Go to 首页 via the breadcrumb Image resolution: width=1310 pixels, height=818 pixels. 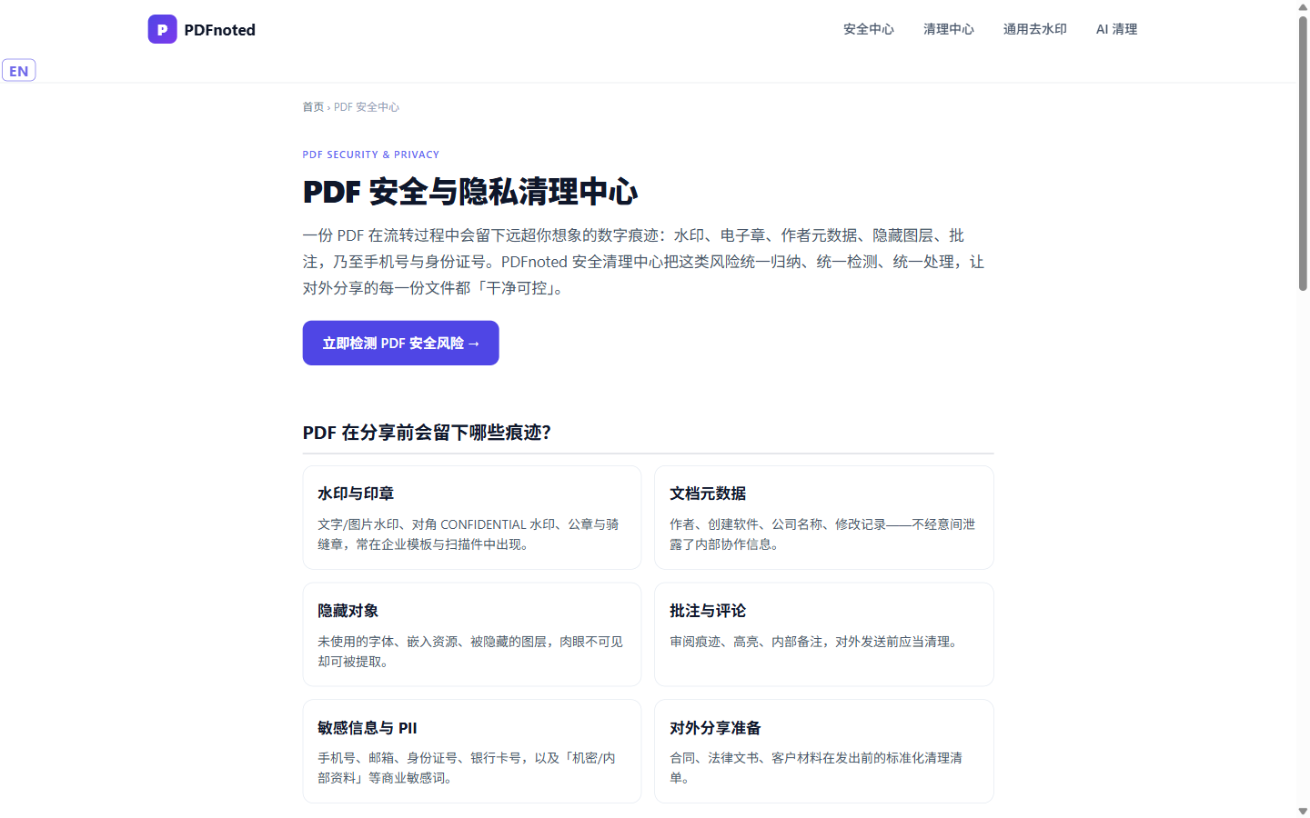click(x=313, y=107)
